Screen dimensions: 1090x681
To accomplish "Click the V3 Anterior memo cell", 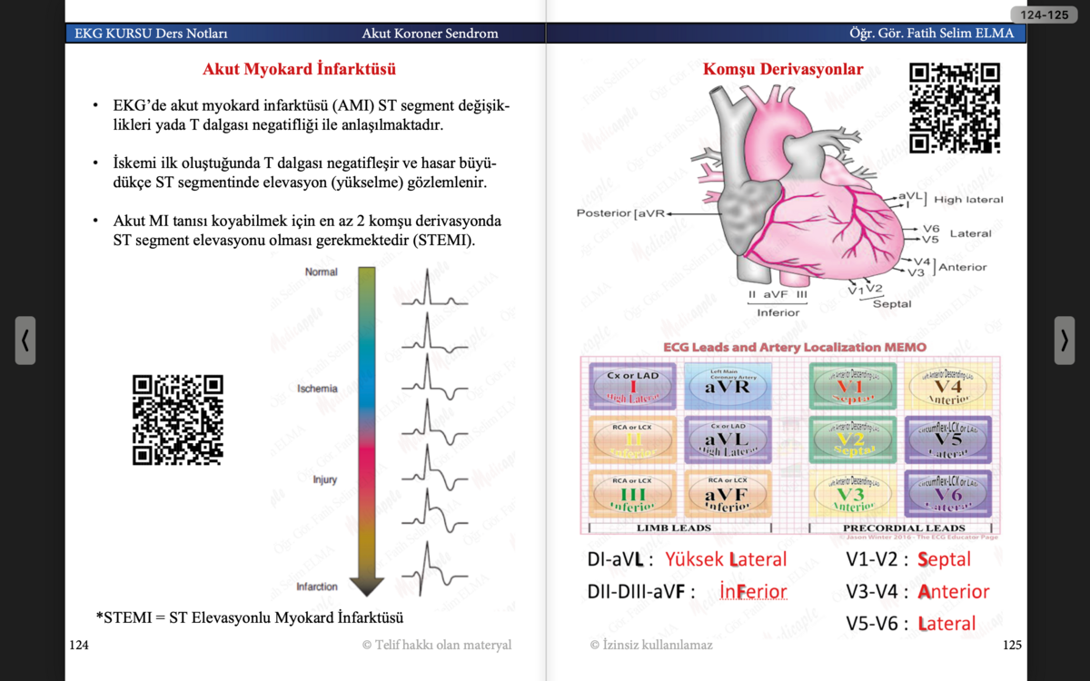I will [852, 494].
